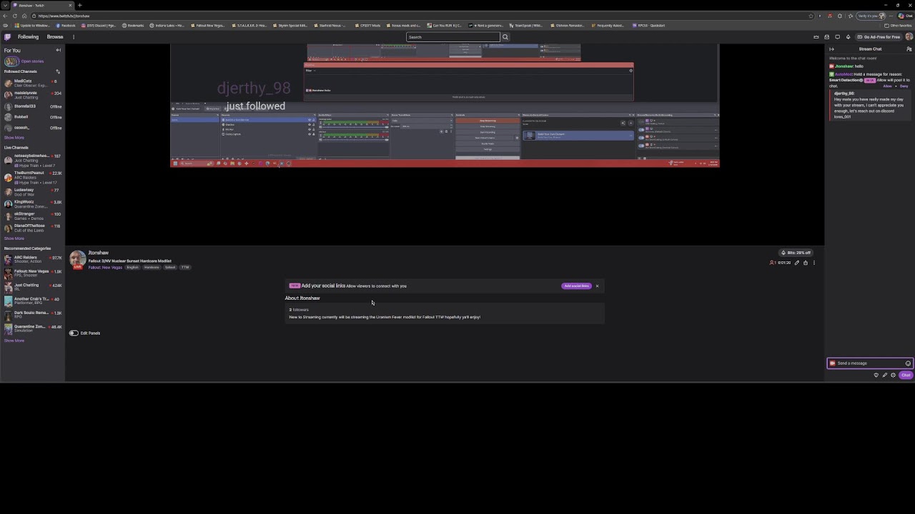915x514 pixels.
Task: Open Ludwissy live channel
Action: (x=33, y=192)
